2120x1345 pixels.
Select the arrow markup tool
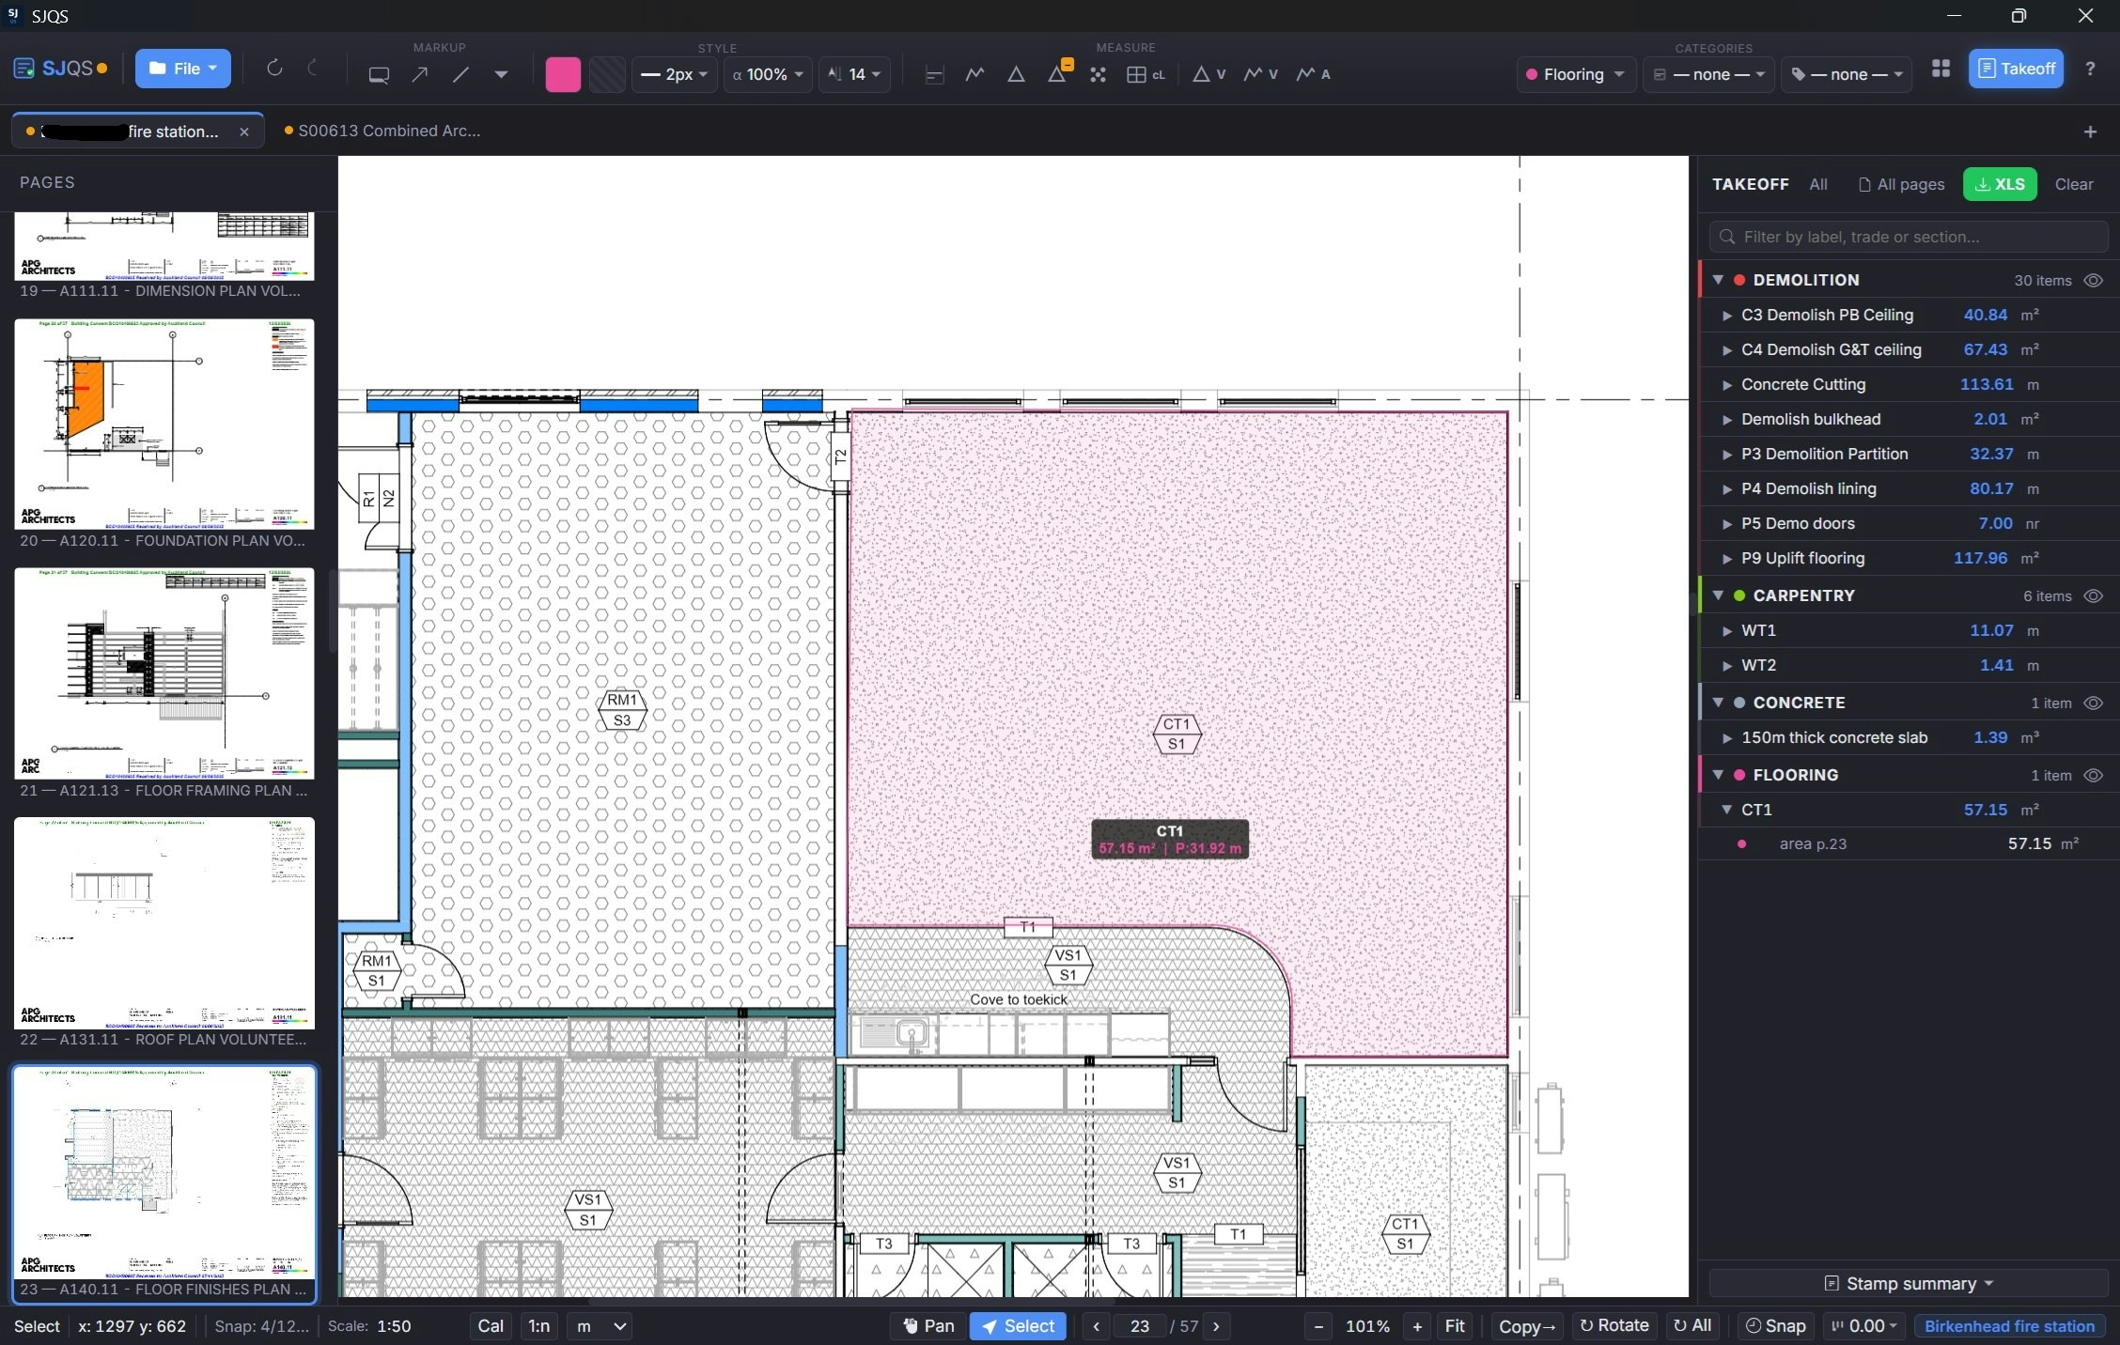[420, 74]
